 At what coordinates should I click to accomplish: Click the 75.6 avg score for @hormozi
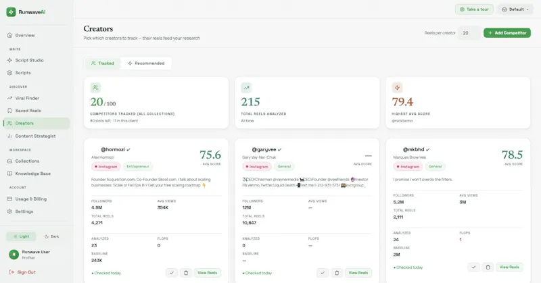pyautogui.click(x=210, y=155)
